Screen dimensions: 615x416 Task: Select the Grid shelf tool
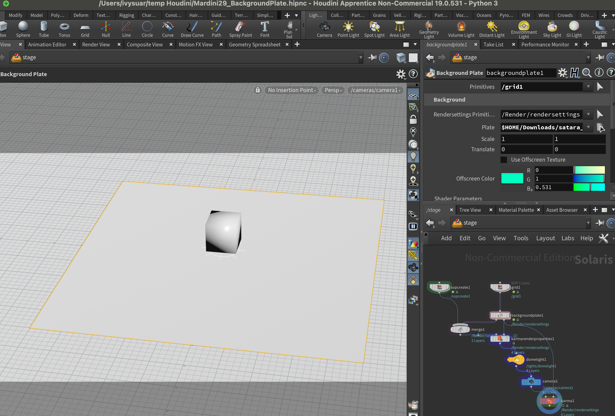pyautogui.click(x=85, y=29)
